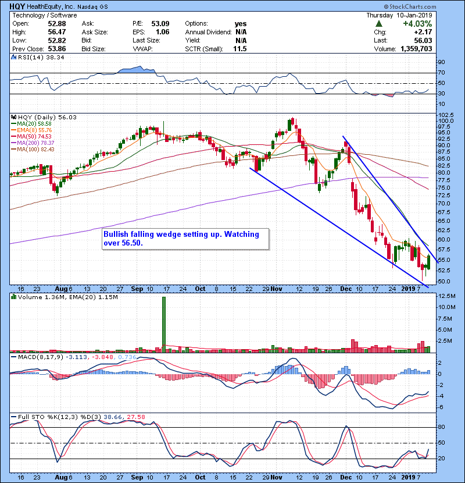Viewport: 465px width, 483px height.
Task: Click the date Thursday 10-Jan-2019
Action: (399, 15)
